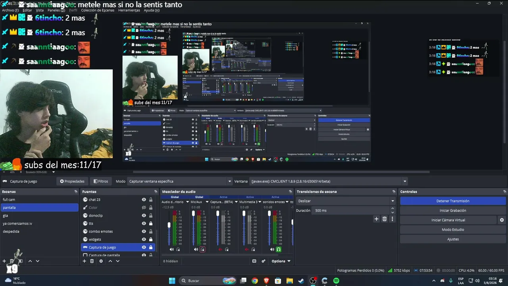
Task: Mute the sonidos emotes speaker icon
Action: (272, 249)
